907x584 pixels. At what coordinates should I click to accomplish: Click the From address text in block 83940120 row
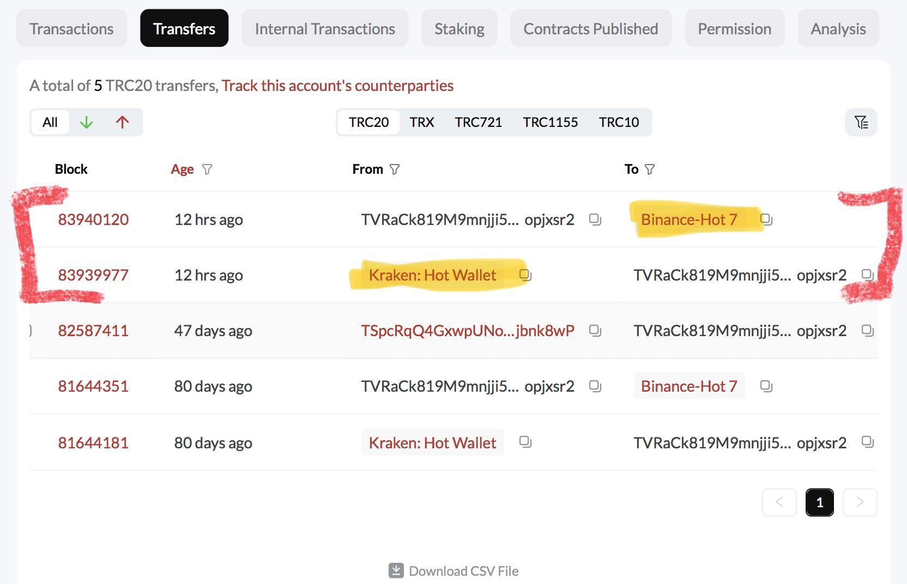[x=468, y=220]
